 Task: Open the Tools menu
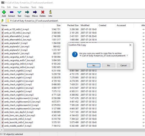(x=34, y=7)
